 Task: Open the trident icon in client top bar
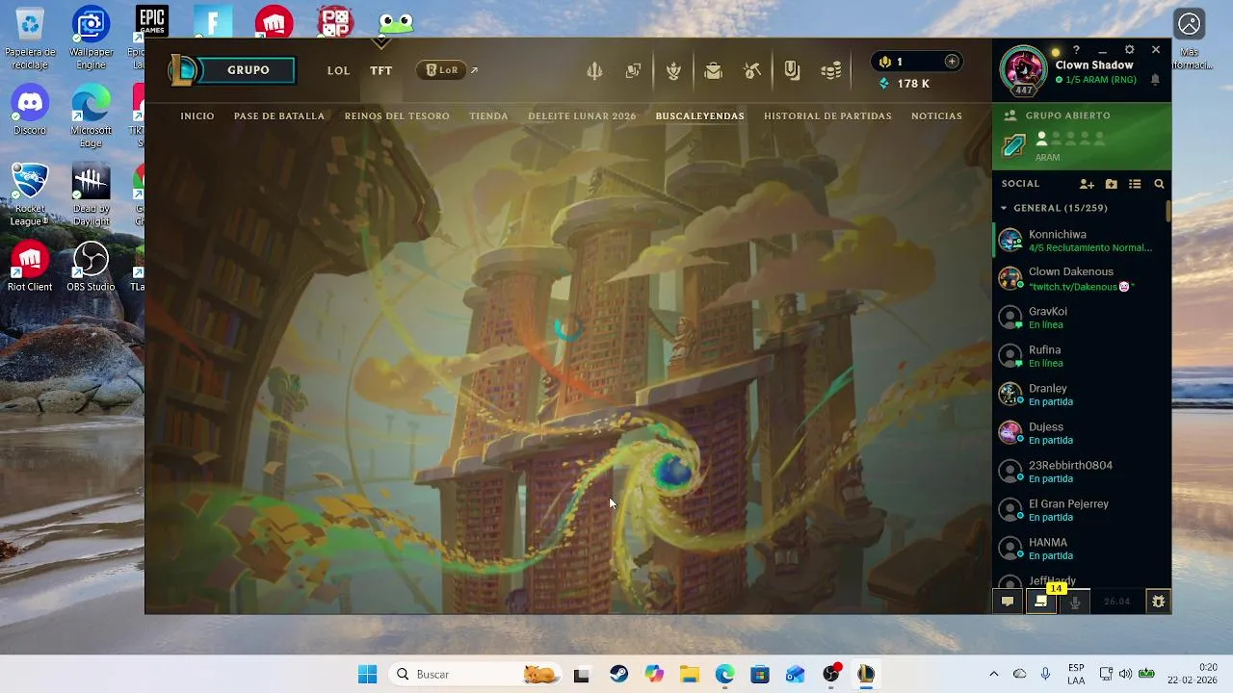coord(594,70)
